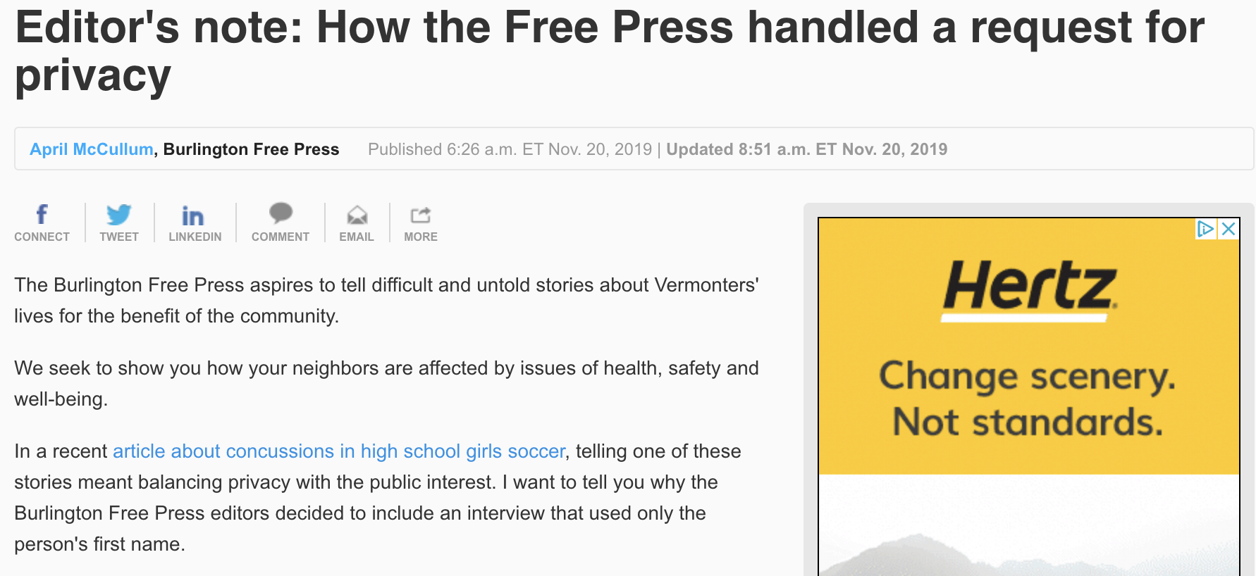Image resolution: width=1256 pixels, height=576 pixels.
Task: Click the Hertz logo in the ad
Action: (x=1028, y=288)
